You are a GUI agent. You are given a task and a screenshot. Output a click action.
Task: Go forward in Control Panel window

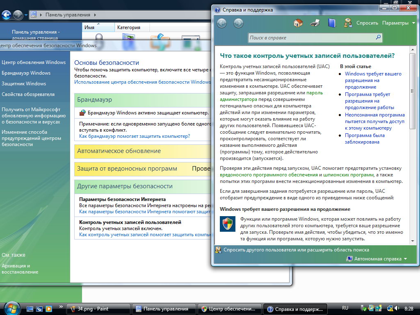[x=18, y=15]
